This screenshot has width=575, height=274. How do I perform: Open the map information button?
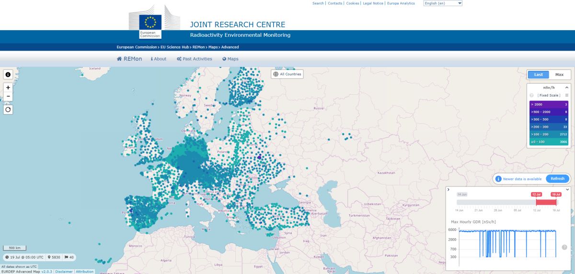(8, 75)
